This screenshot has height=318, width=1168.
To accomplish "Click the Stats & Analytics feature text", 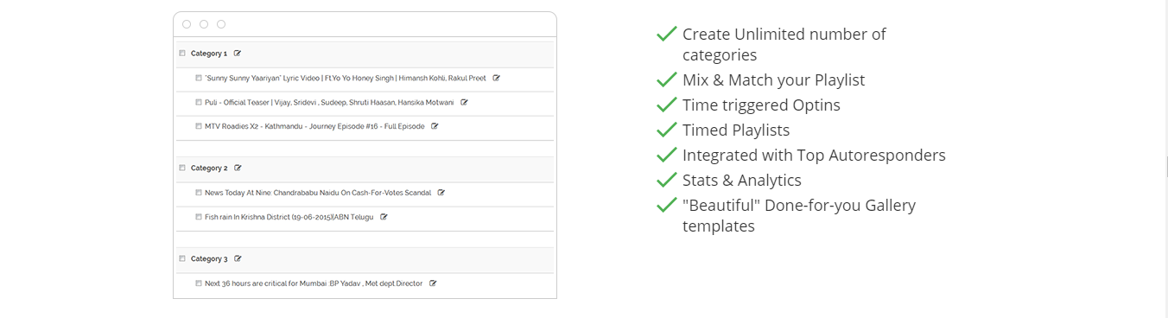I will point(742,180).
